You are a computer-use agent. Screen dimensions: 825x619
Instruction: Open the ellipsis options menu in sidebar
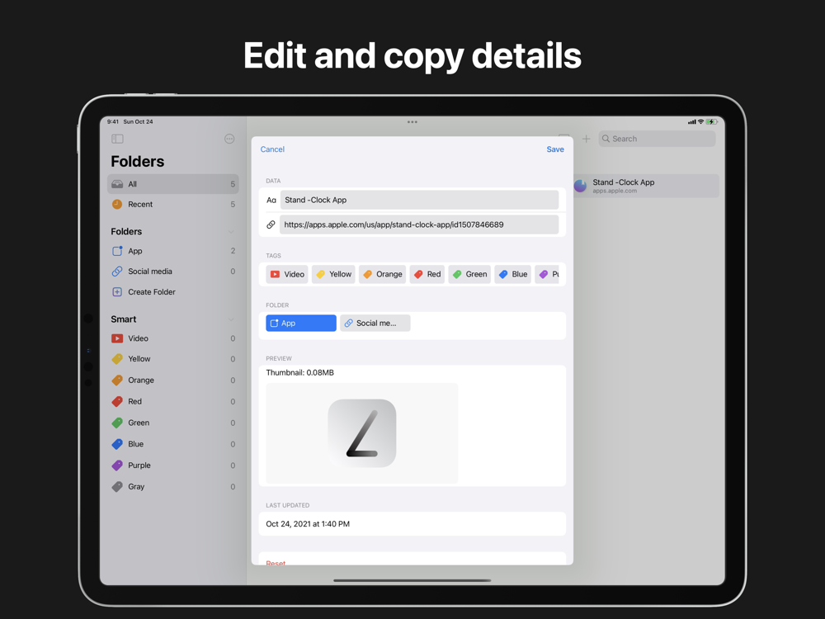click(x=229, y=139)
